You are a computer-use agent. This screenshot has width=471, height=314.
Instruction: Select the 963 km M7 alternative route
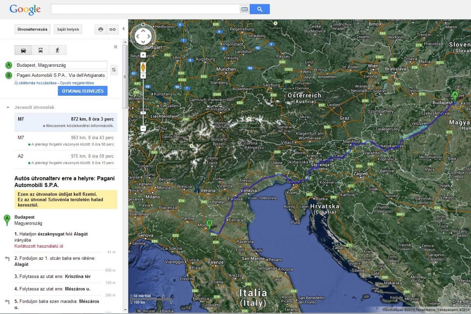pyautogui.click(x=66, y=141)
